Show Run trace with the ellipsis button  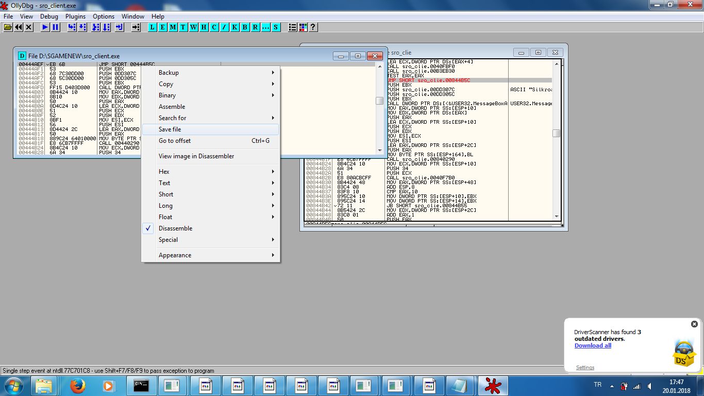click(266, 27)
